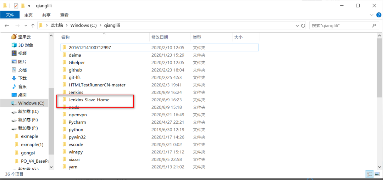Switch to details view icon in status bar
The height and width of the screenshot is (180, 383).
(x=369, y=174)
